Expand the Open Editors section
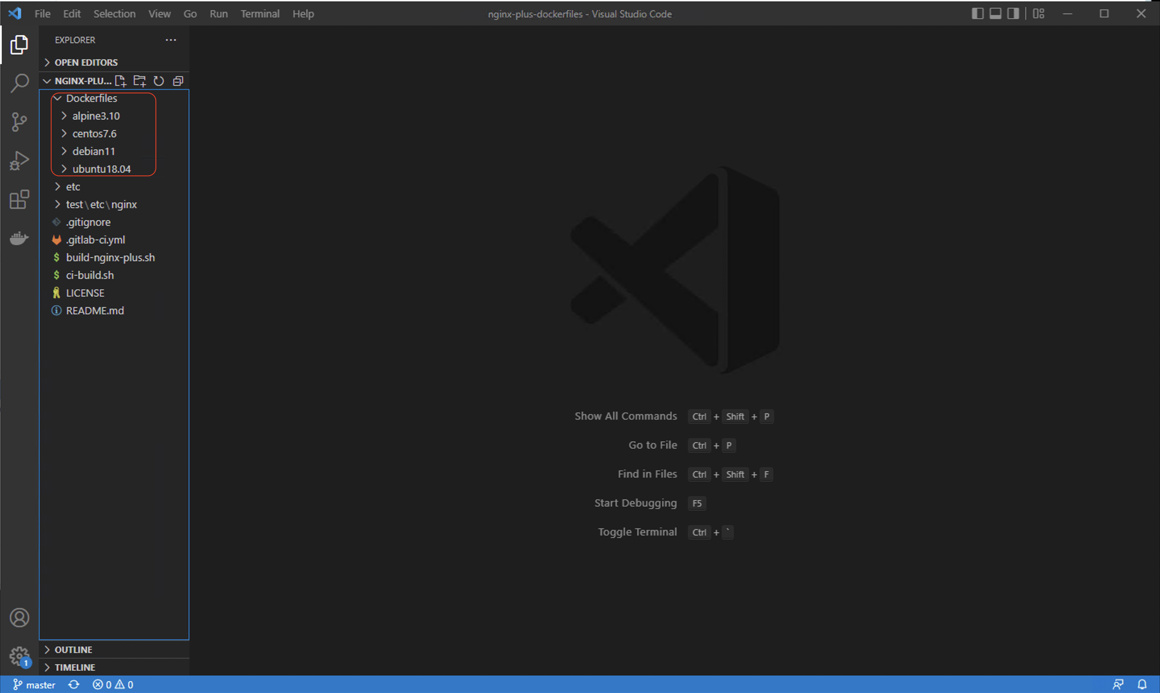 point(114,62)
